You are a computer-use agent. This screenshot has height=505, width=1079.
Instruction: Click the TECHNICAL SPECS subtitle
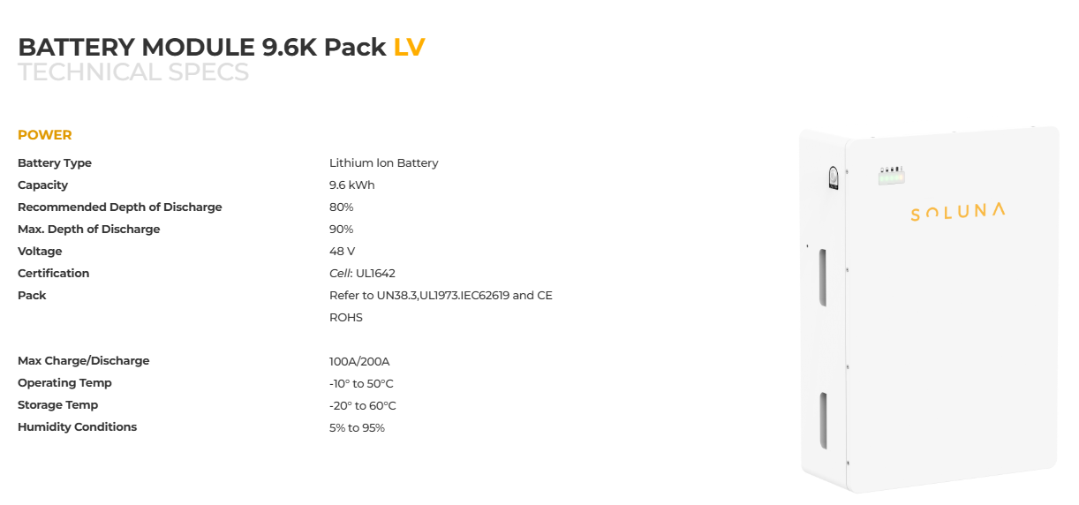click(x=133, y=72)
